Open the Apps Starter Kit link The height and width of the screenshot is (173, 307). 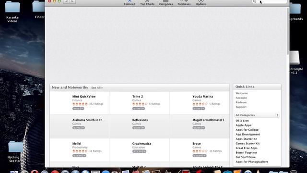pos(247,139)
